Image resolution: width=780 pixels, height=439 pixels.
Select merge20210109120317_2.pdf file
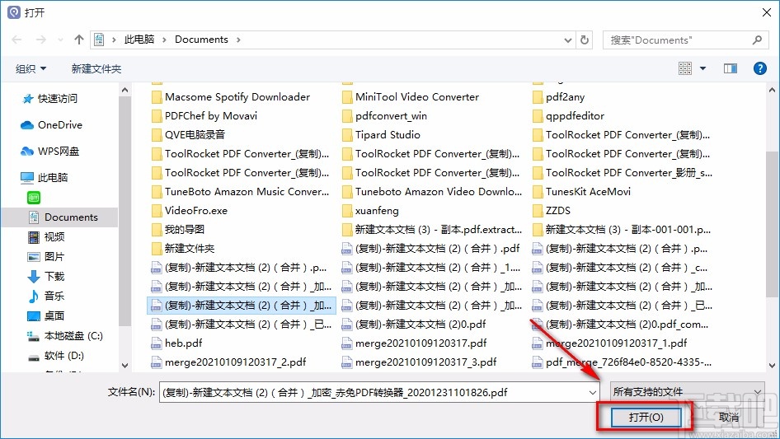[229, 362]
